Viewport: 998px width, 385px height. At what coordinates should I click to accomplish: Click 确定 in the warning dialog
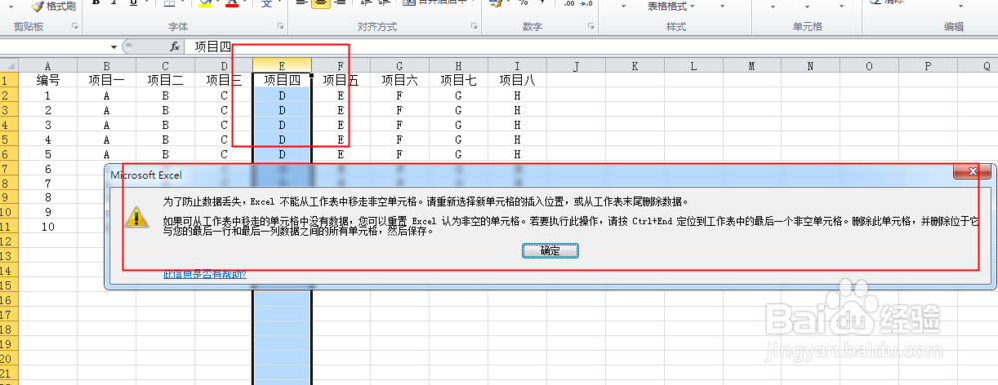(x=550, y=251)
